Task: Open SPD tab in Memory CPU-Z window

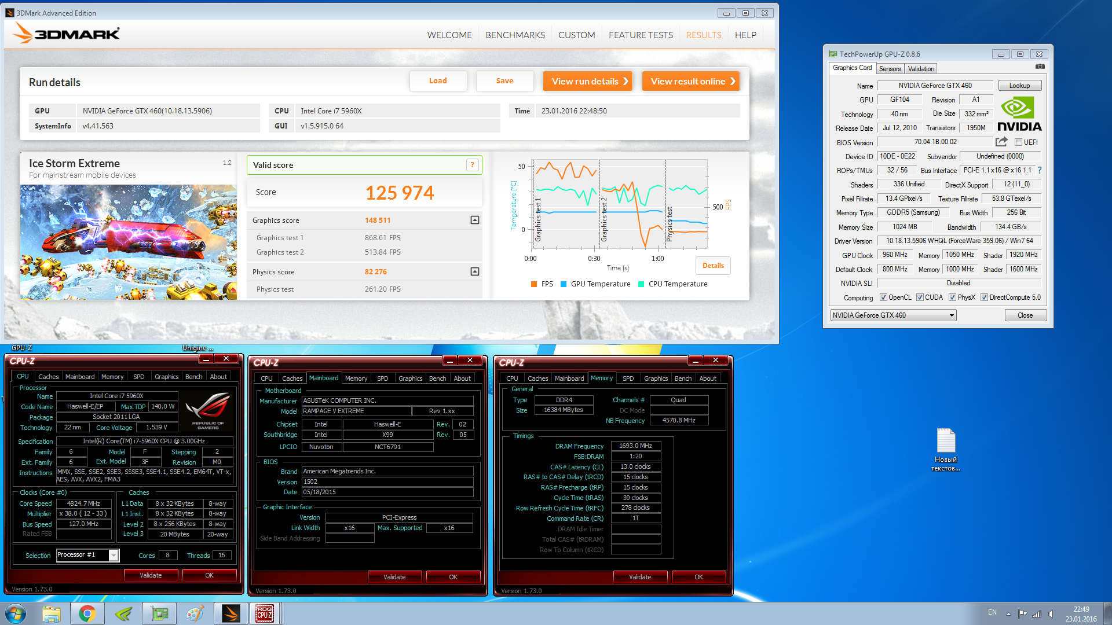Action: [628, 378]
